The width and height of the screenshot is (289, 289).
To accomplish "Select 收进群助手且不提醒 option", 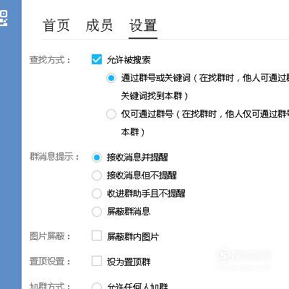I will coord(97,194).
